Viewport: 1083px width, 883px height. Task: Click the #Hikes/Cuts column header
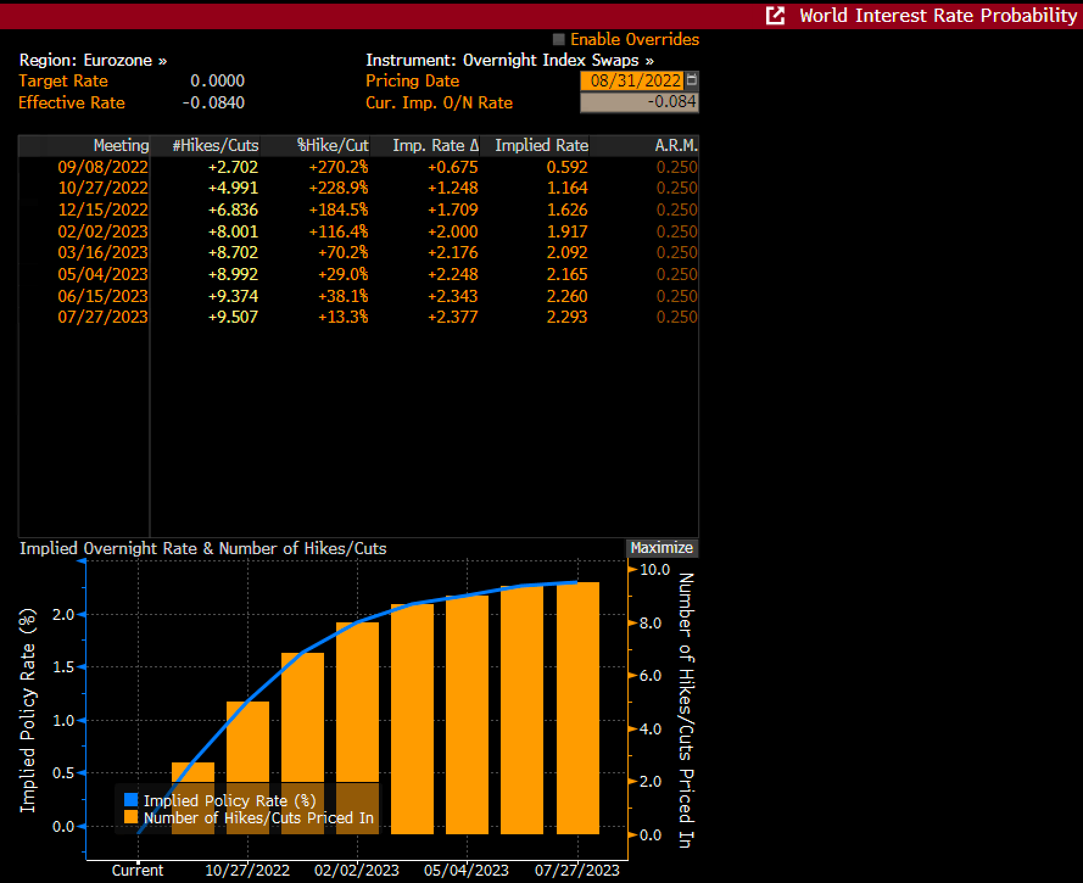(x=214, y=145)
